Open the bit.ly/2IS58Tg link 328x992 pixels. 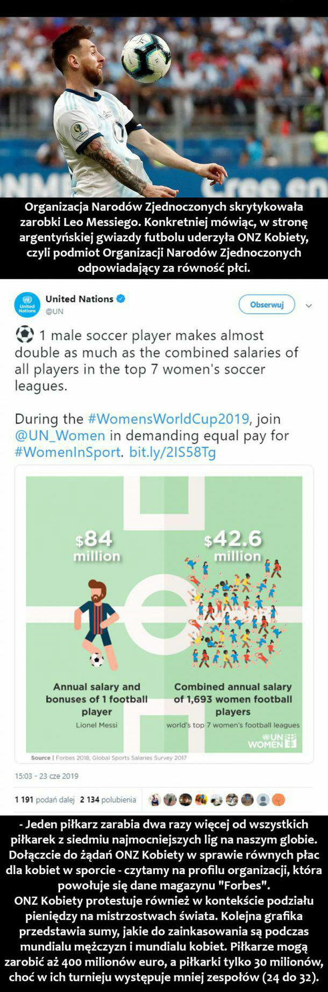[x=173, y=453]
